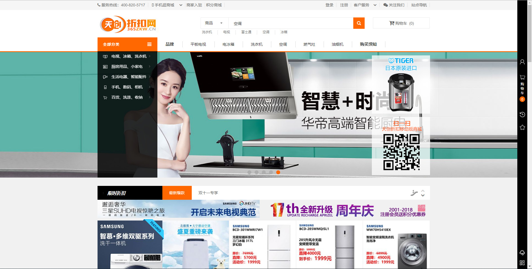Click phone icon beside 手机、数码、相机
This screenshot has height=269, width=532.
[105, 87]
